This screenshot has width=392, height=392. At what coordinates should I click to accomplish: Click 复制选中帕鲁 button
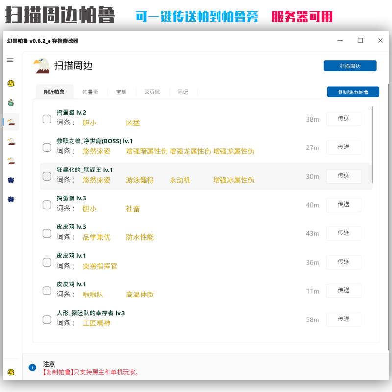pyautogui.click(x=353, y=91)
